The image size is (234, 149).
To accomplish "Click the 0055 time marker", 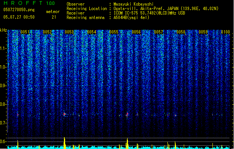I will pos(114,32).
